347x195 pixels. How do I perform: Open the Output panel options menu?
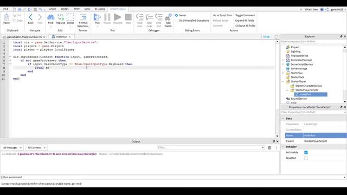pos(276,148)
